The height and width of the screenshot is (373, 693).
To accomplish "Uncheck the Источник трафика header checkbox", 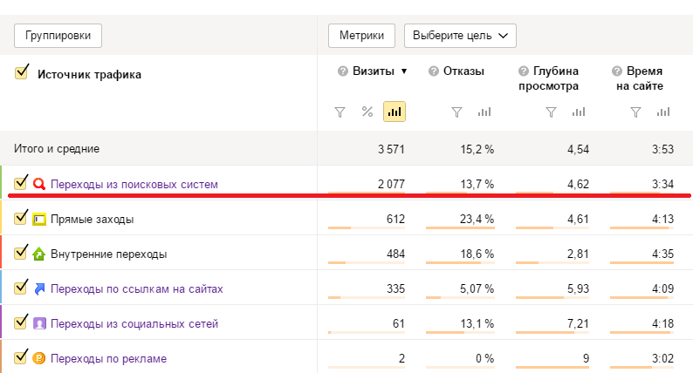I will point(22,72).
